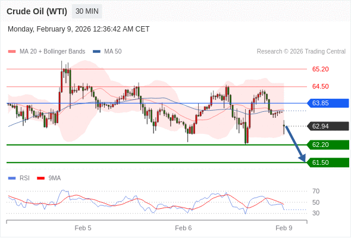Image resolution: width=351 pixels, height=238 pixels.
Task: Click the RSI legend label
Action: (x=24, y=178)
